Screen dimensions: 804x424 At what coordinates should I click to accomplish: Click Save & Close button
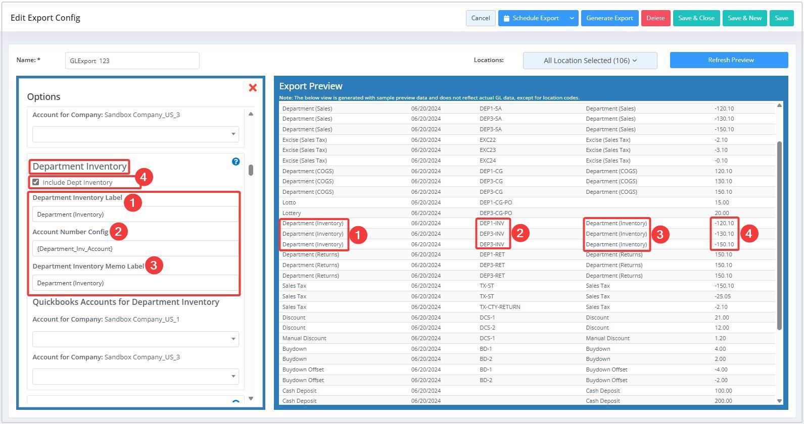(x=696, y=18)
